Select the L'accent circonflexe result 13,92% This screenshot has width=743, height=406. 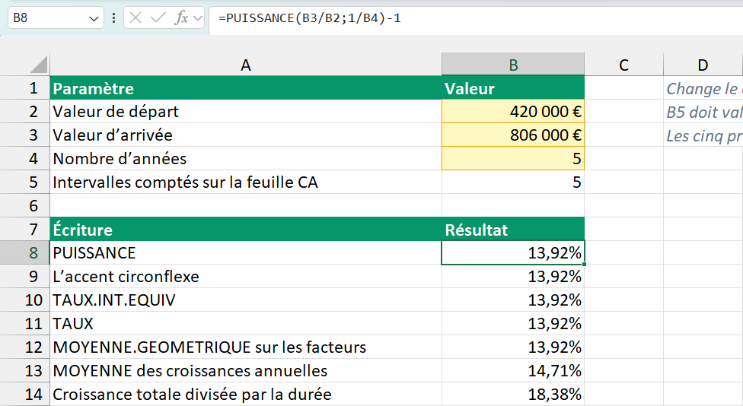coord(512,276)
